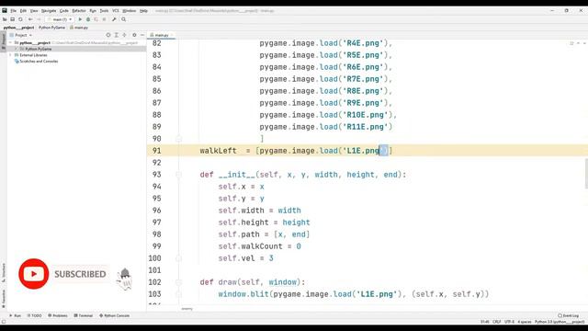
Task: Select Scratches and Consoles tree row
Action: click(x=76, y=62)
